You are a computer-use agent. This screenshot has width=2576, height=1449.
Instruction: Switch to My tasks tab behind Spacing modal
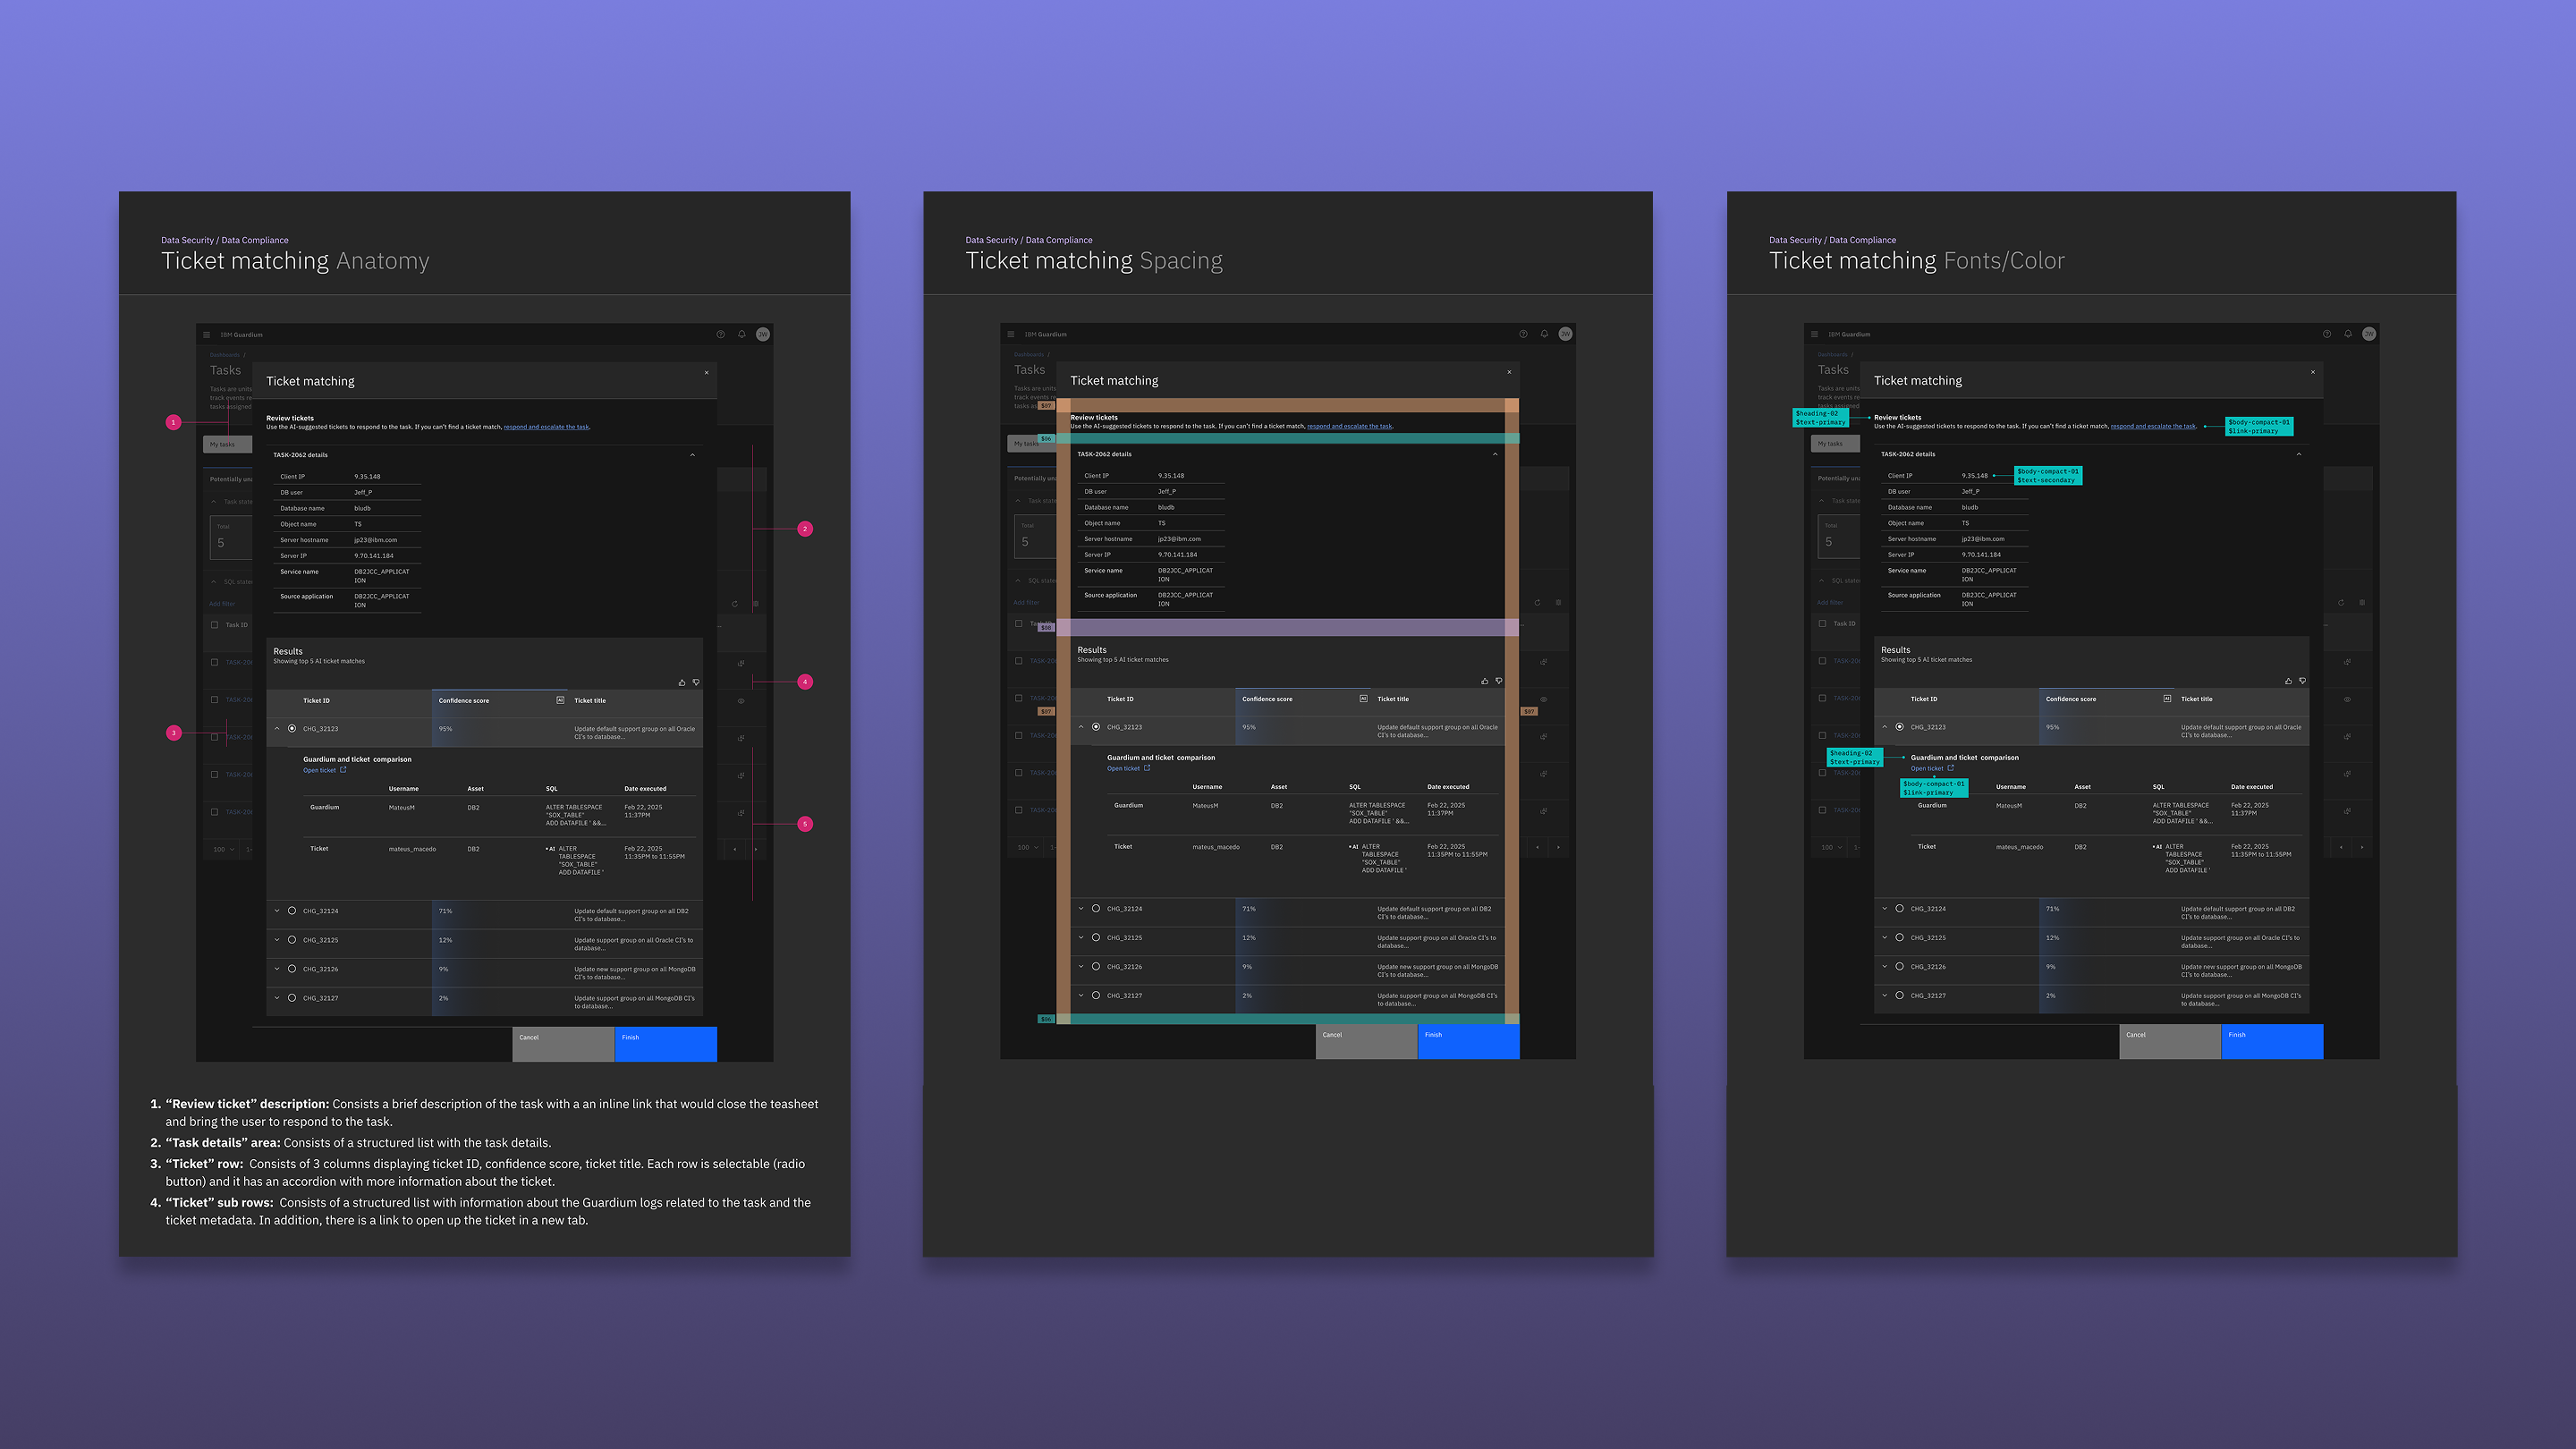tap(1031, 444)
